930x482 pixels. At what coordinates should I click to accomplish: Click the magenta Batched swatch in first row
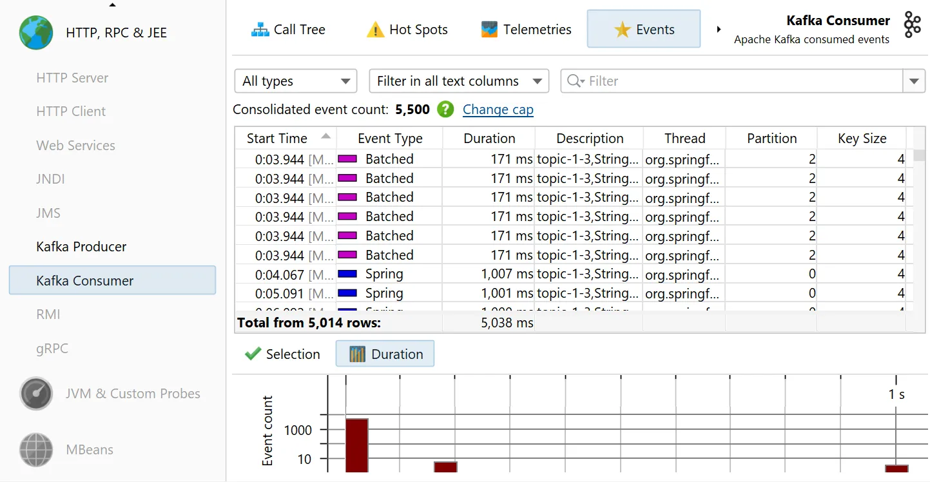pos(347,159)
